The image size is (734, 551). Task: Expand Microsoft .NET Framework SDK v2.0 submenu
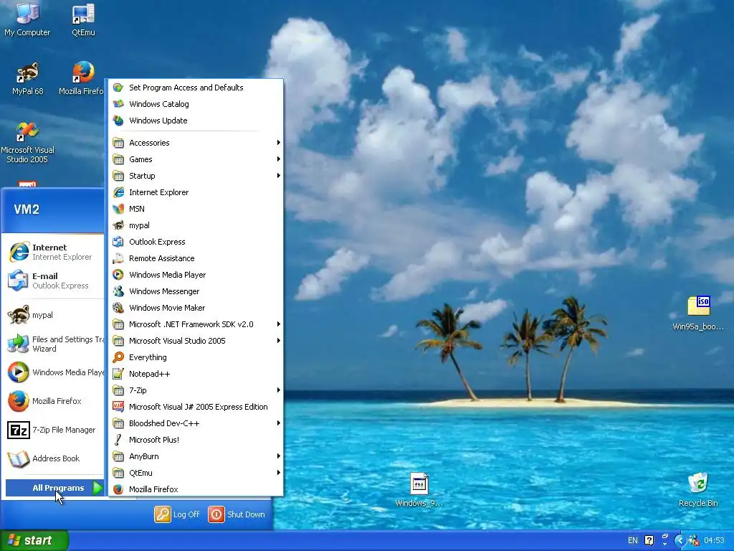click(196, 324)
